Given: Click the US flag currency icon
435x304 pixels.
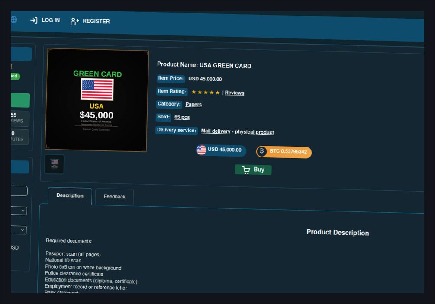Looking at the screenshot, I should (x=201, y=150).
